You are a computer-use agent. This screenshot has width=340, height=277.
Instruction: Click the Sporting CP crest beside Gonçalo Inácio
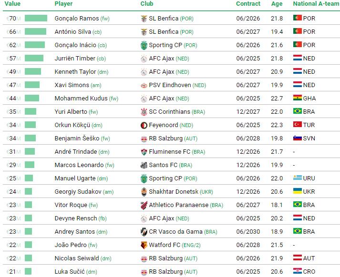tap(144, 45)
